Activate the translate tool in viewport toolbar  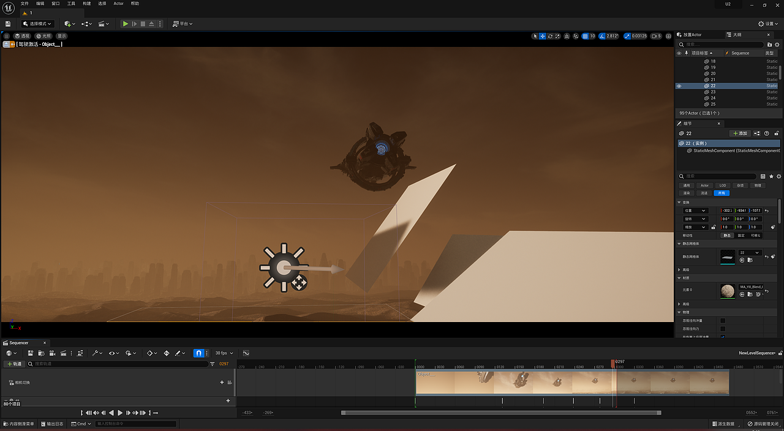[543, 36]
